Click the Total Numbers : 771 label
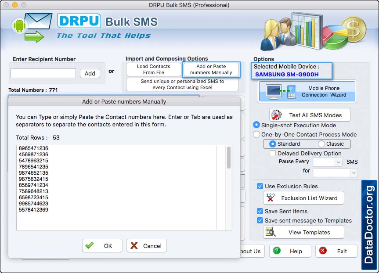This screenshot has height=273, width=379. point(33,90)
